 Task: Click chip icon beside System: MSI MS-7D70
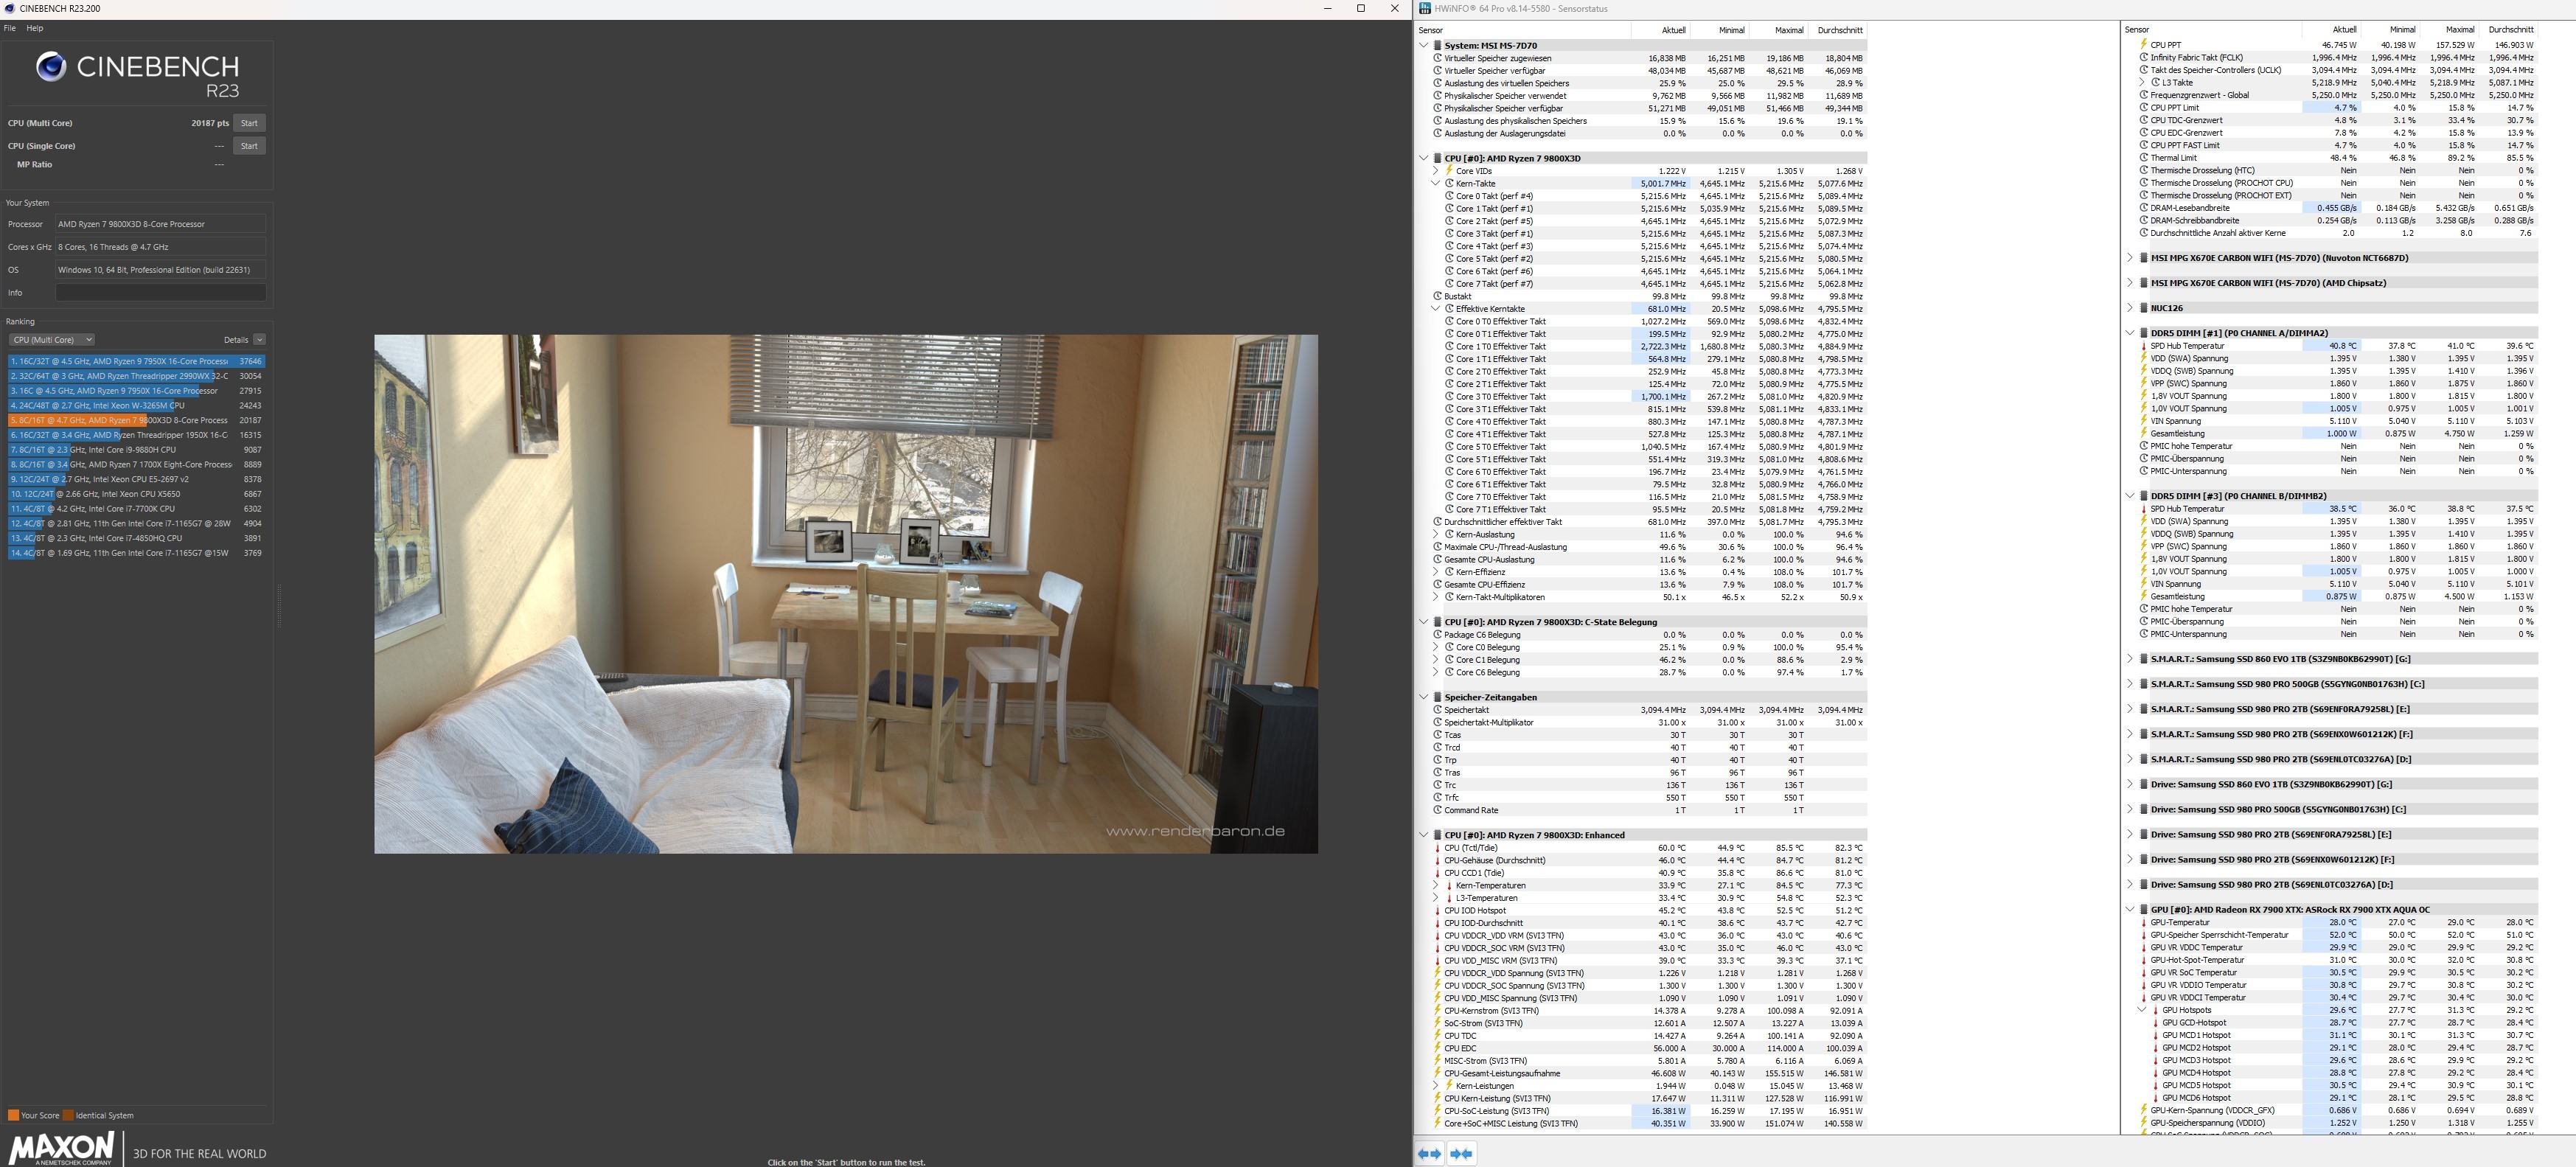click(x=1437, y=45)
